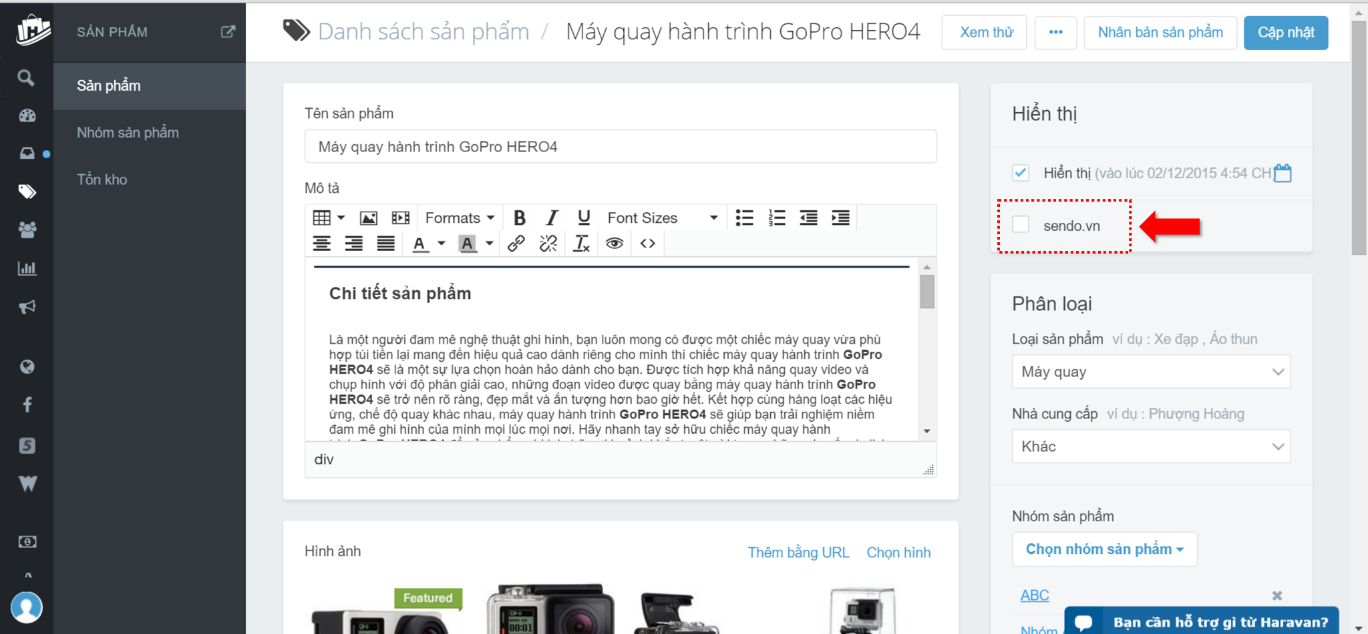Open source code view
Viewport: 1368px width, 634px height.
[647, 244]
